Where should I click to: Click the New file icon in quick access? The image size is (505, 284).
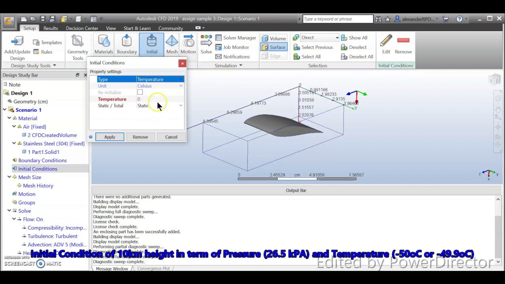[24, 19]
